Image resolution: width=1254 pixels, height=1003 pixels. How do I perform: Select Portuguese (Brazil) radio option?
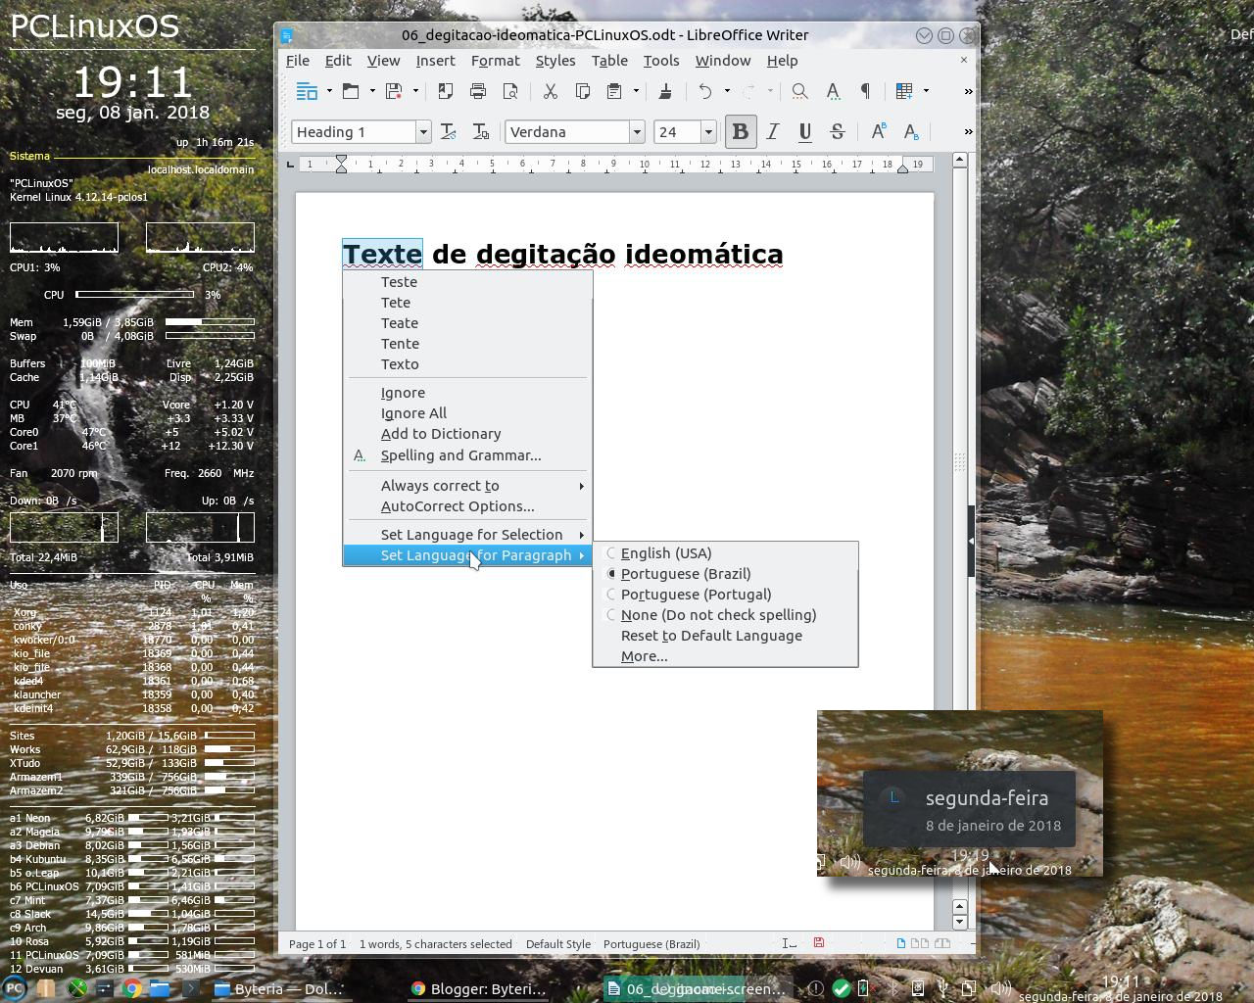tap(725, 574)
